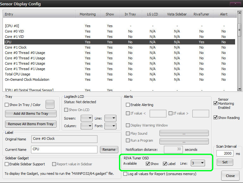
Task: Toggle Log all values for Report
Action: click(x=126, y=174)
